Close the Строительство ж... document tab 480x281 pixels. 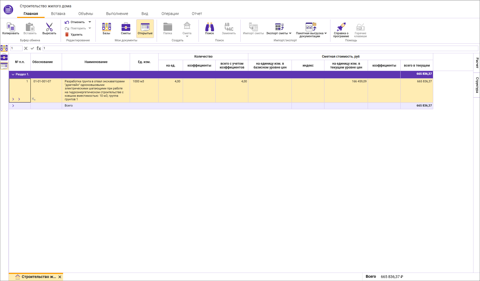(x=60, y=277)
